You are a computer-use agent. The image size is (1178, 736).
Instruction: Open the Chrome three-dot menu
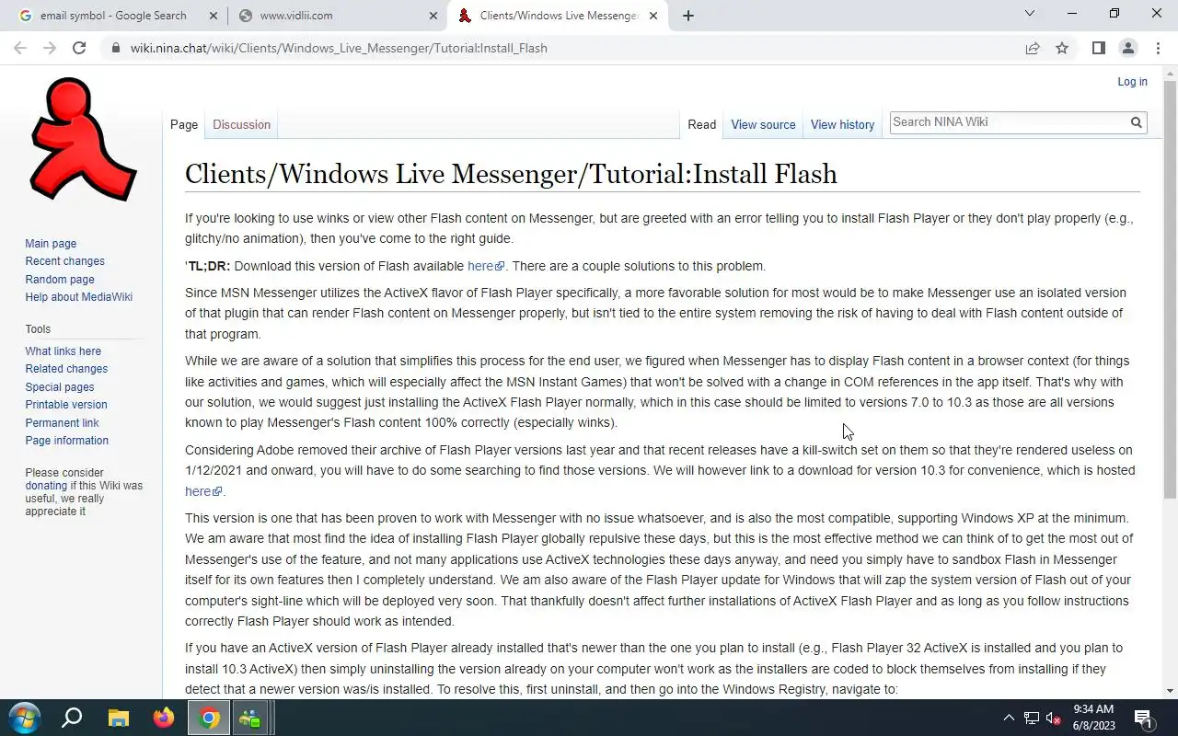point(1157,48)
